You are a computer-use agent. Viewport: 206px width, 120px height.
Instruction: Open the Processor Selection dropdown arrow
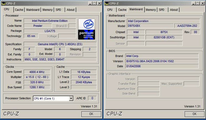coord(71,98)
